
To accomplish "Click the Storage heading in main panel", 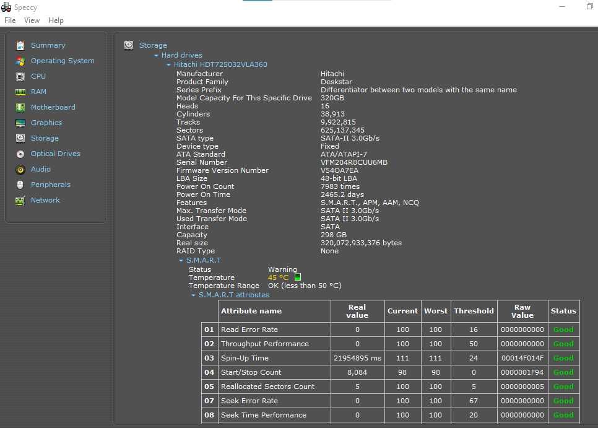I will [153, 45].
